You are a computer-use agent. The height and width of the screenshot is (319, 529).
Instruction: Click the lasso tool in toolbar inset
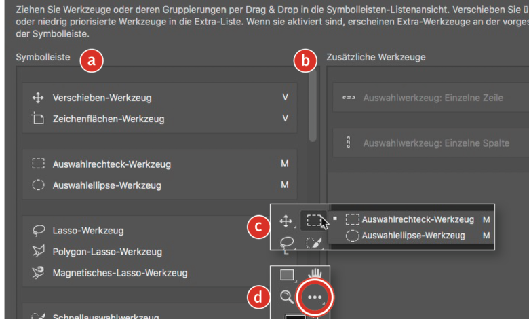pyautogui.click(x=286, y=244)
